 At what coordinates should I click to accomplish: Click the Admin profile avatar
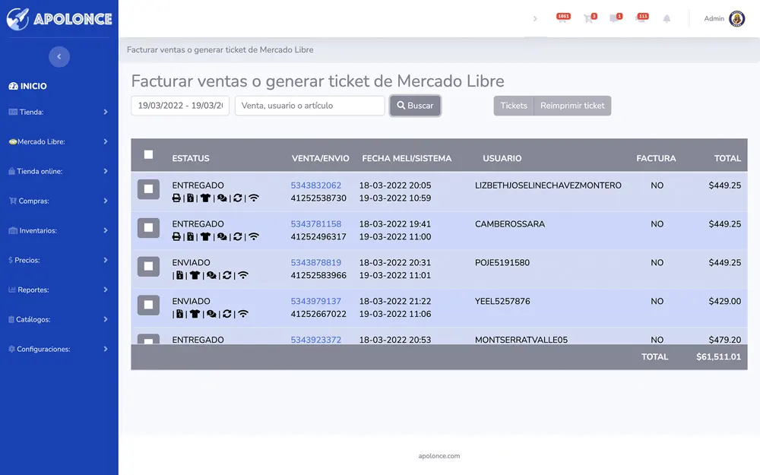coord(736,18)
